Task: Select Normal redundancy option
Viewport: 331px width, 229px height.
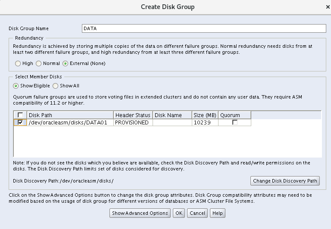Action: point(39,64)
